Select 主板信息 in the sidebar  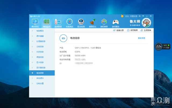click(42, 47)
